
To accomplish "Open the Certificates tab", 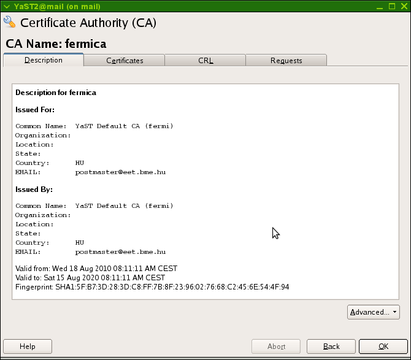I will click(x=125, y=61).
